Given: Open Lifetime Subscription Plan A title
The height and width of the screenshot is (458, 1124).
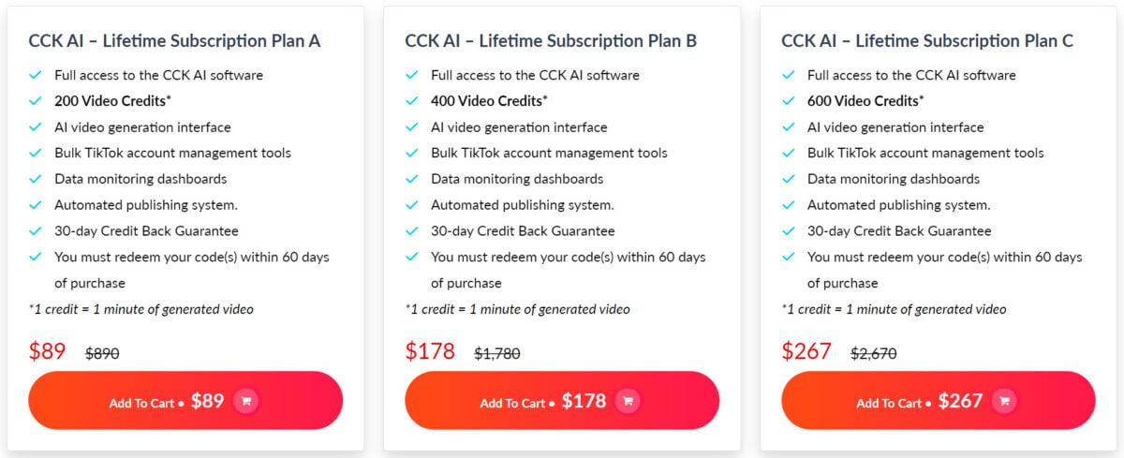Looking at the screenshot, I should click(x=174, y=41).
